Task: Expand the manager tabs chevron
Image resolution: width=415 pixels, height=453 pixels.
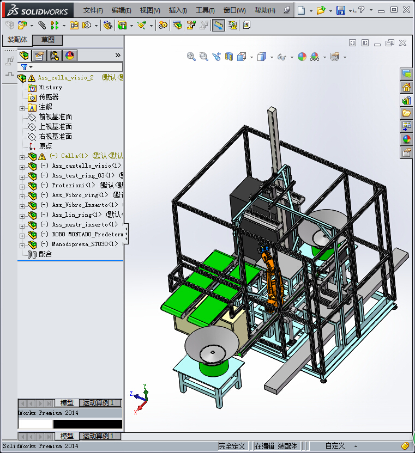Action: point(118,55)
